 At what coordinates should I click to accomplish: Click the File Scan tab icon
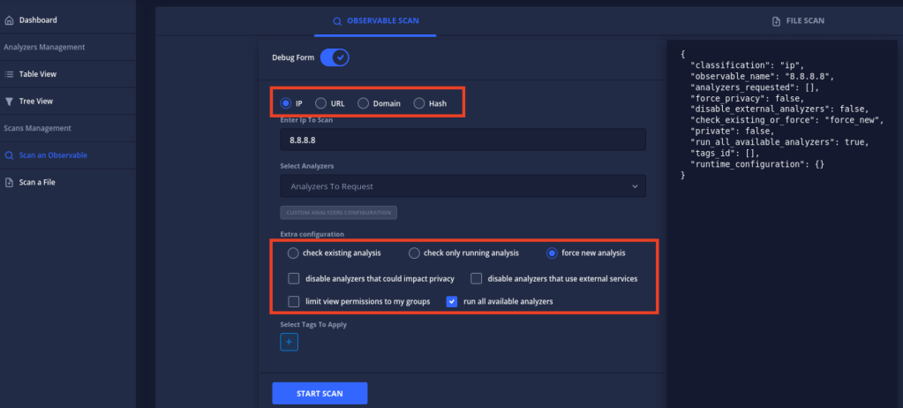coord(776,20)
